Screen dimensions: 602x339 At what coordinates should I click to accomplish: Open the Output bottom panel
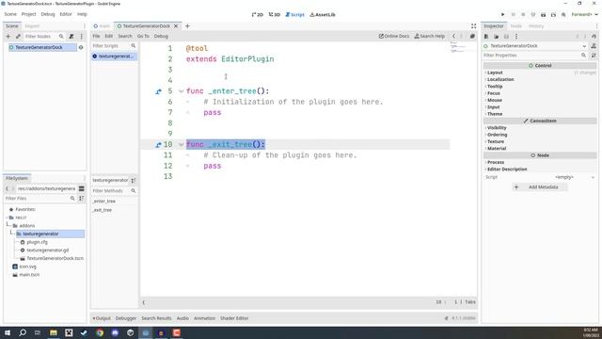point(102,318)
